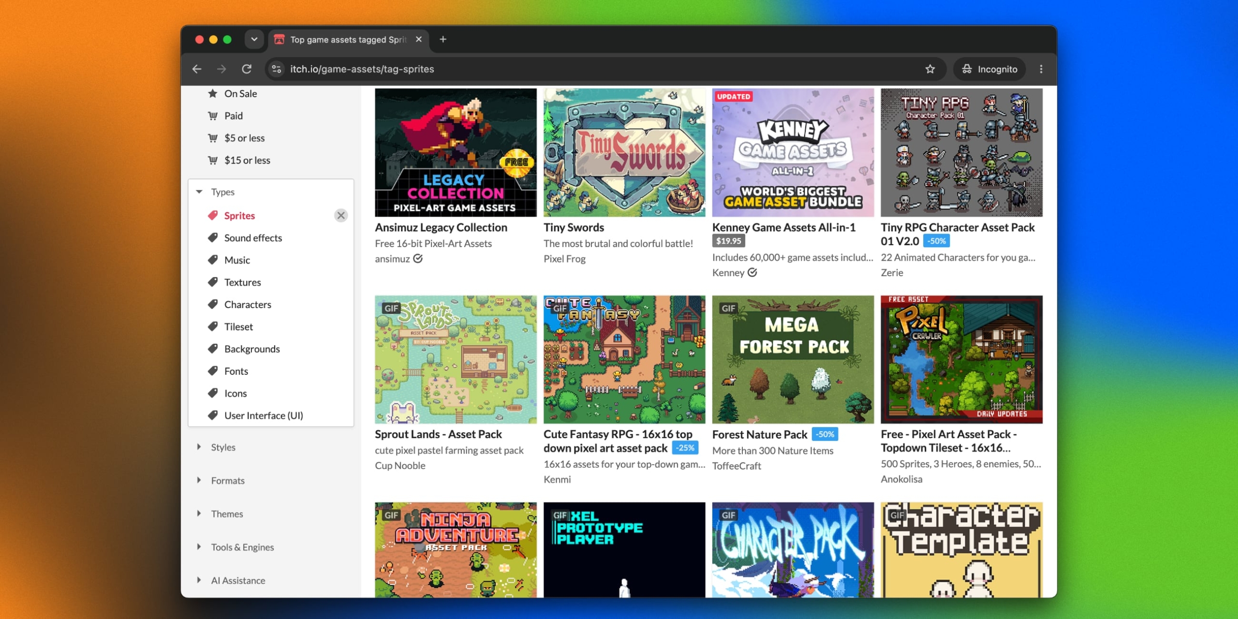Click the $5 or less cart icon

pos(213,138)
